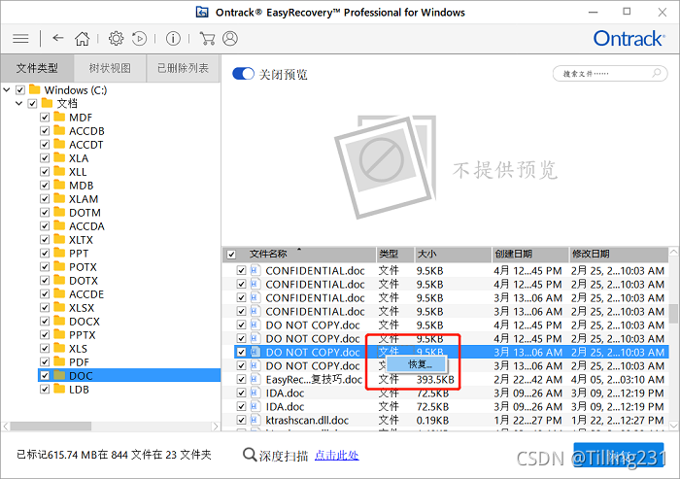This screenshot has height=479, width=680.
Task: Click the PDF folder icon
Action: 59,361
